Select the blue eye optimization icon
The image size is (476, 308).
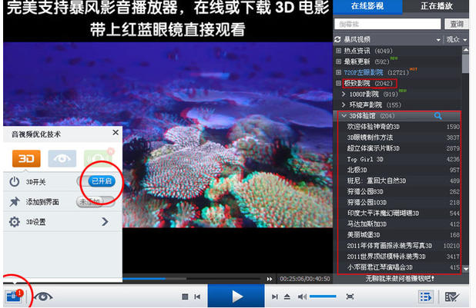tap(62, 158)
